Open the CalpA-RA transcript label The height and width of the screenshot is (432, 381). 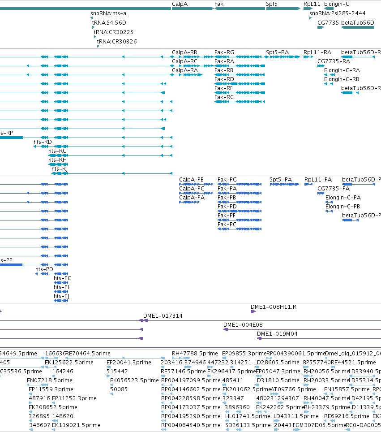click(185, 70)
